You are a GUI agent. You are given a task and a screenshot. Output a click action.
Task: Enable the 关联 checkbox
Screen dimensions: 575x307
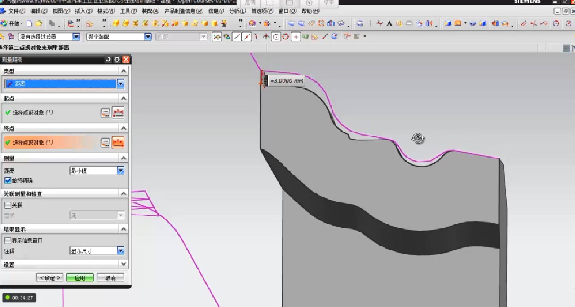click(x=8, y=205)
